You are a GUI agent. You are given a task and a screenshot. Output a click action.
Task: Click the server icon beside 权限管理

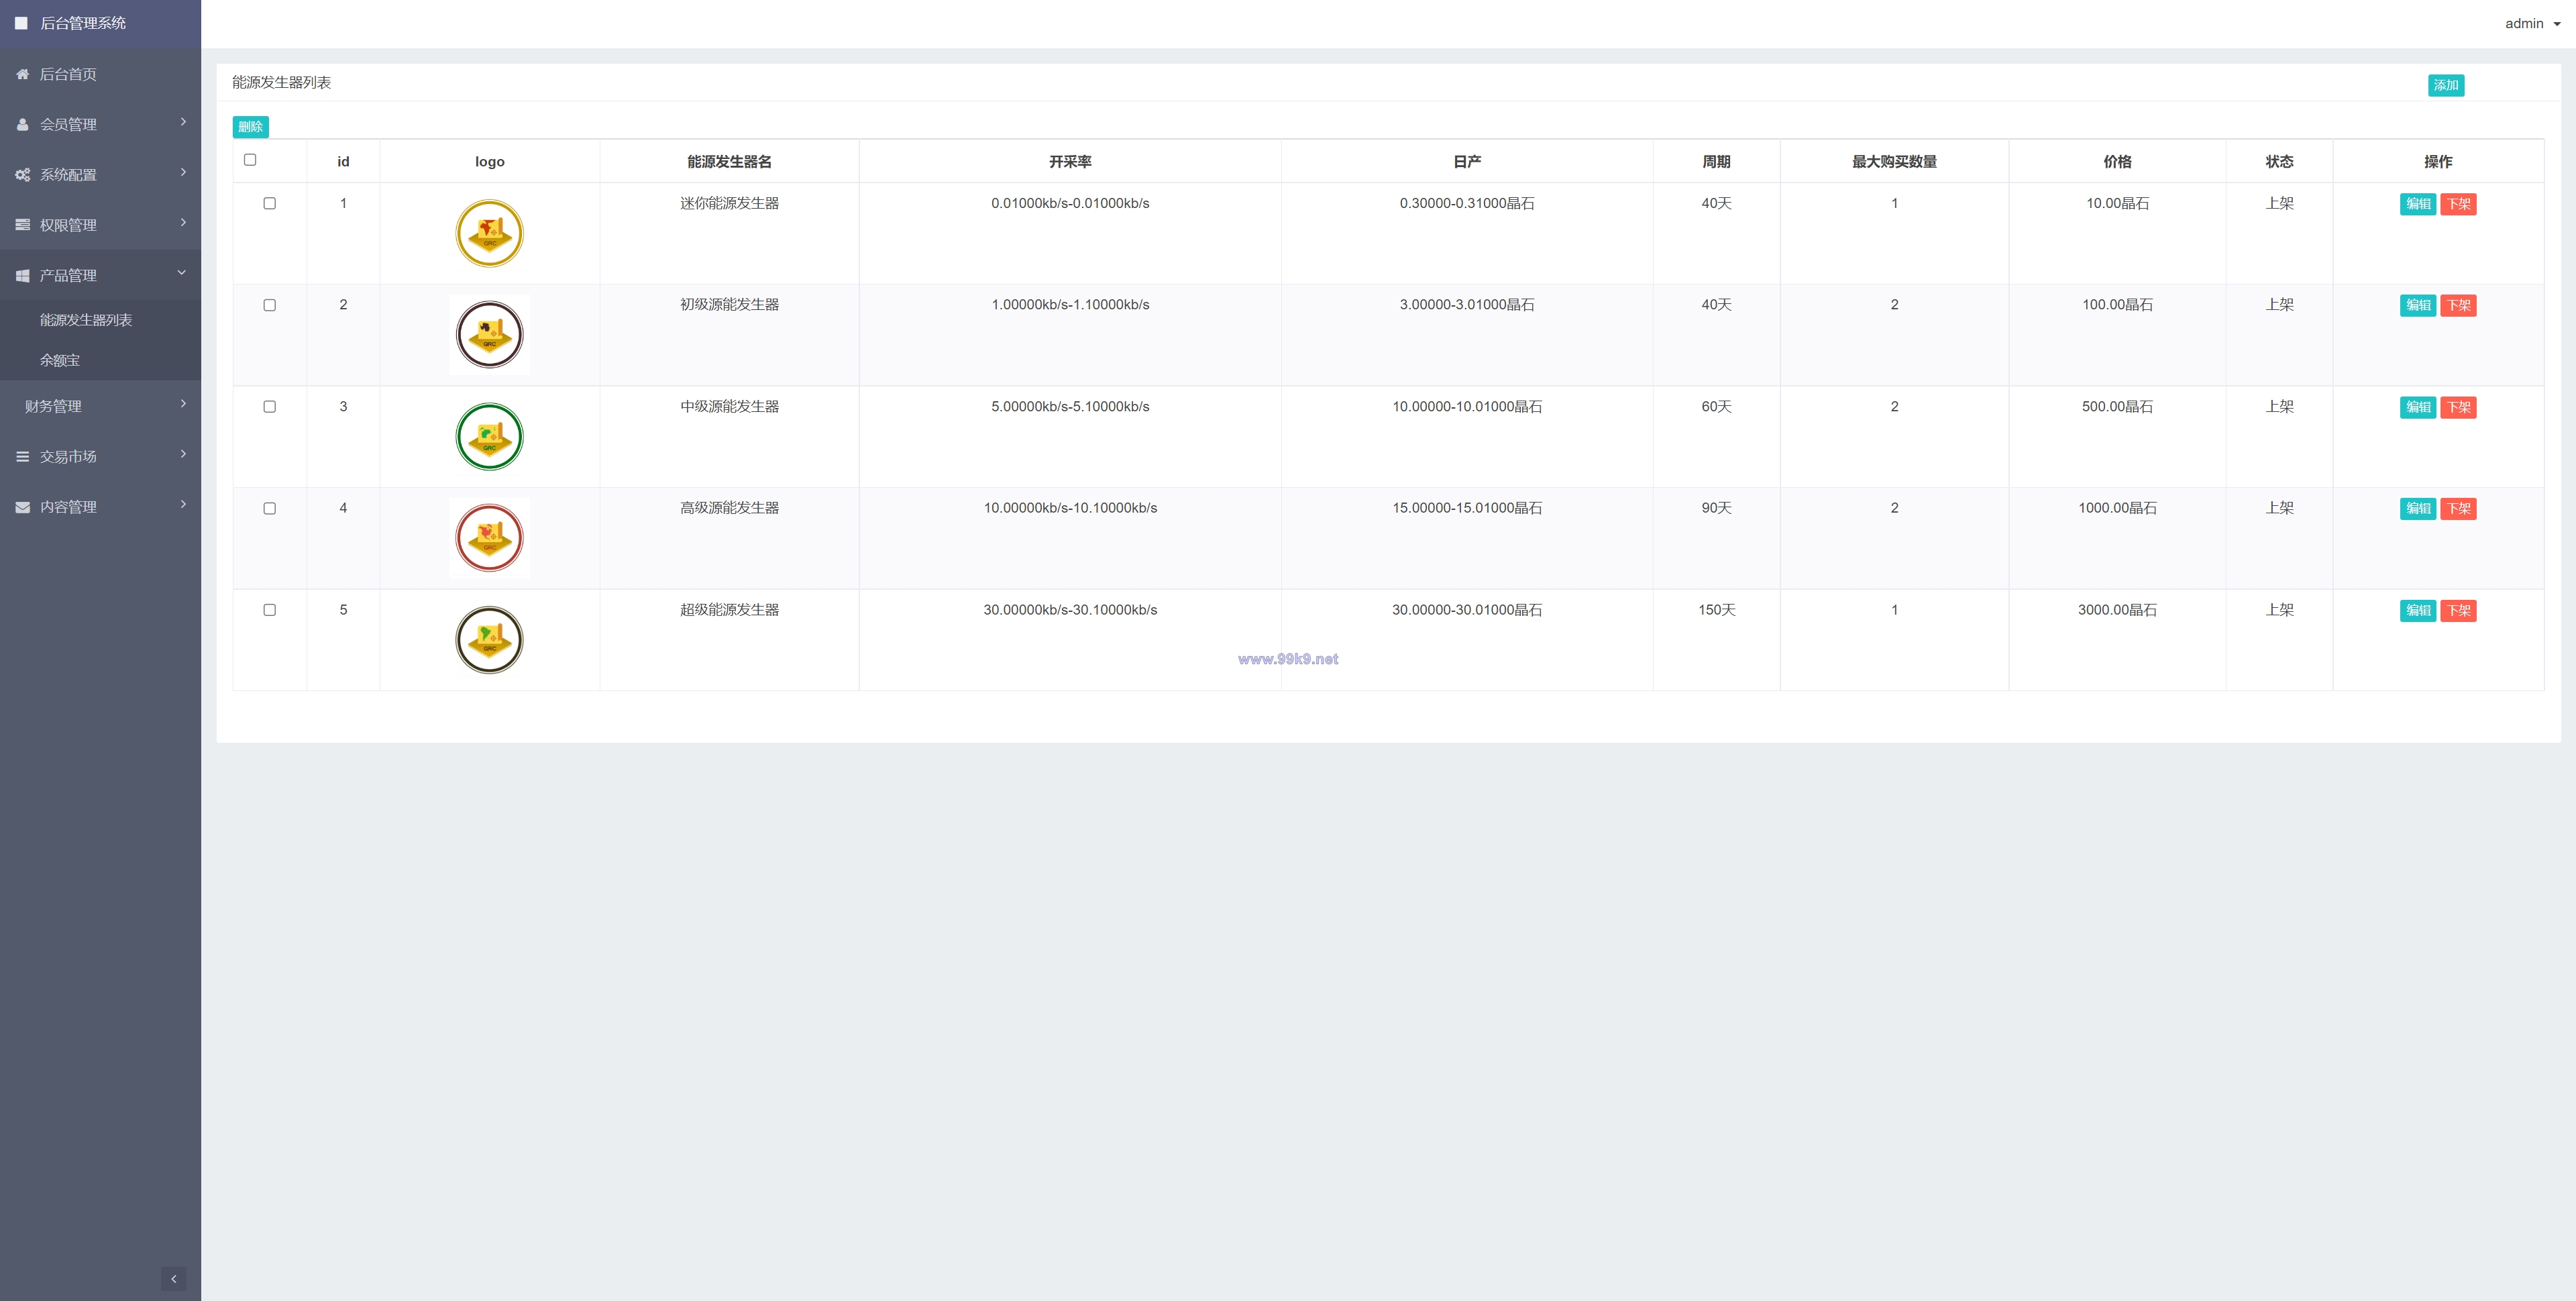(x=22, y=225)
